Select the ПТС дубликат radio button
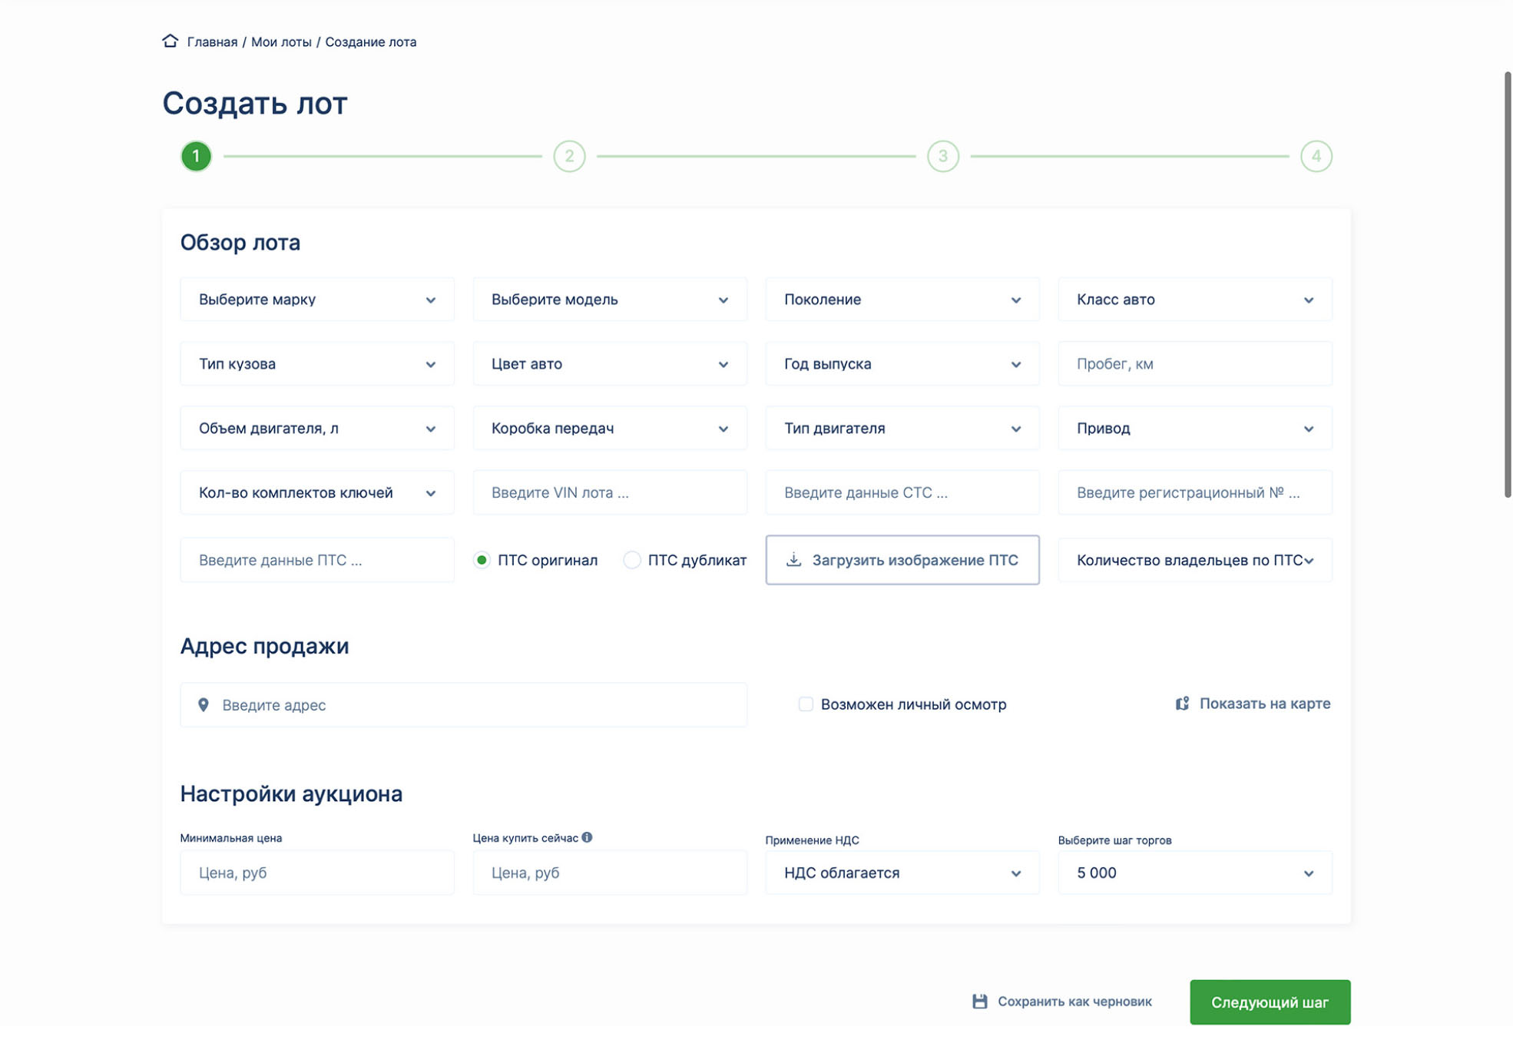Screen dimensions: 1513x1060 coord(631,560)
